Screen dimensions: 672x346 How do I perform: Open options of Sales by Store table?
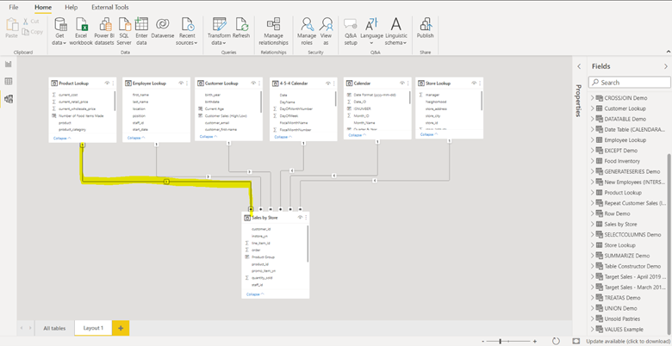(x=306, y=218)
